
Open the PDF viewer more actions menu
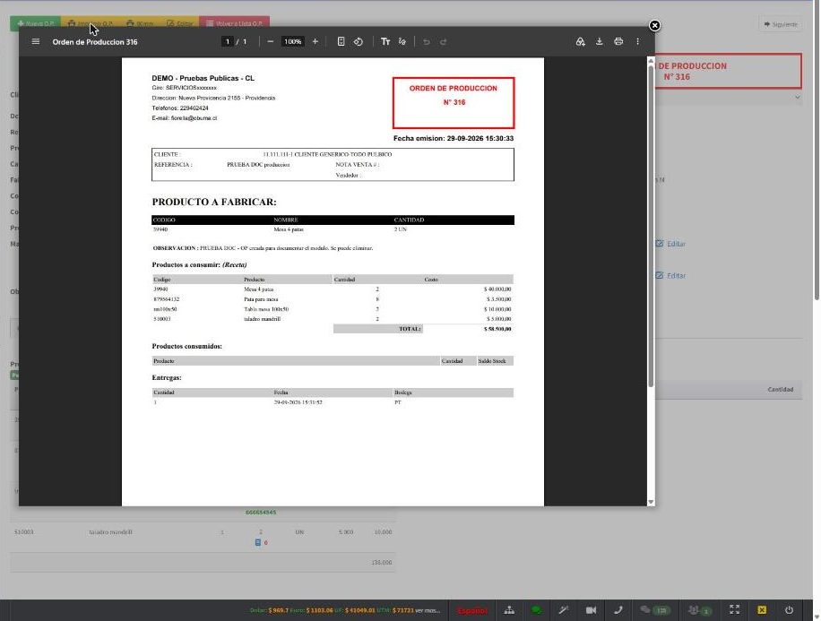(637, 41)
